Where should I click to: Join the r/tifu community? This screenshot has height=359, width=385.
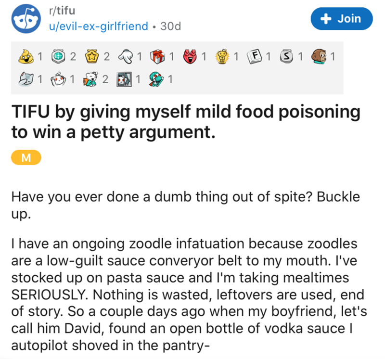342,18
